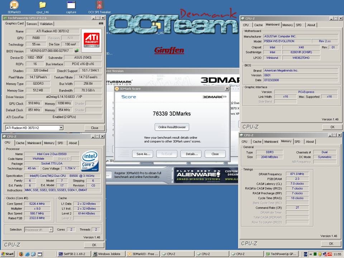Click the 76339 3DMarks score text
344x258 pixels.
pyautogui.click(x=172, y=114)
